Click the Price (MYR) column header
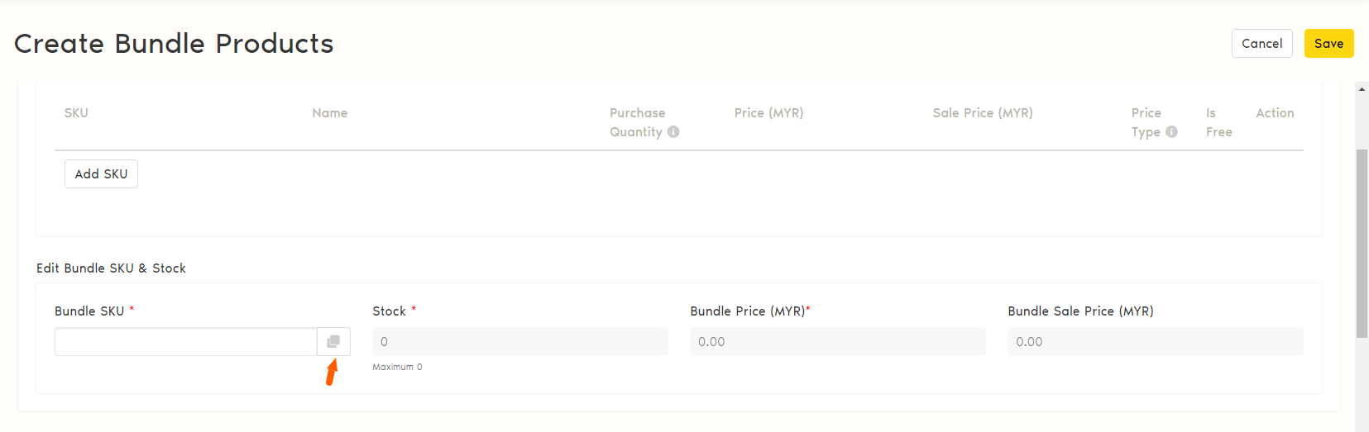The height and width of the screenshot is (432, 1369). pyautogui.click(x=768, y=113)
